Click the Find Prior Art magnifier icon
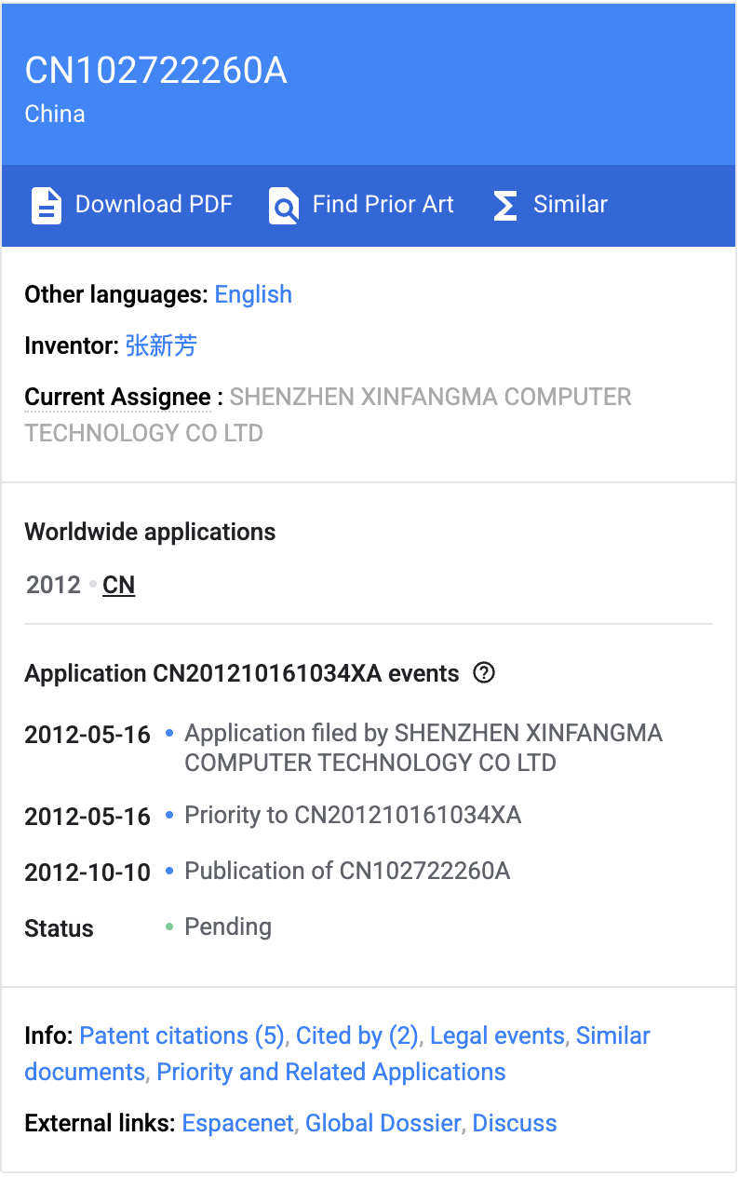Image resolution: width=739 pixels, height=1177 pixels. coord(284,205)
